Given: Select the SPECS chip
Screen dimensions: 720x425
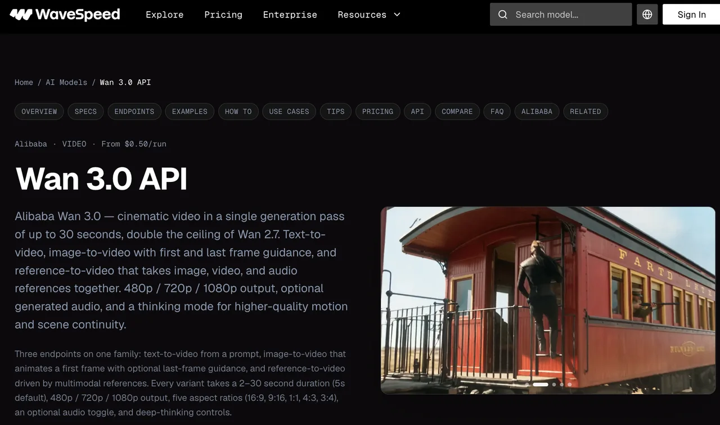Looking at the screenshot, I should (x=85, y=112).
